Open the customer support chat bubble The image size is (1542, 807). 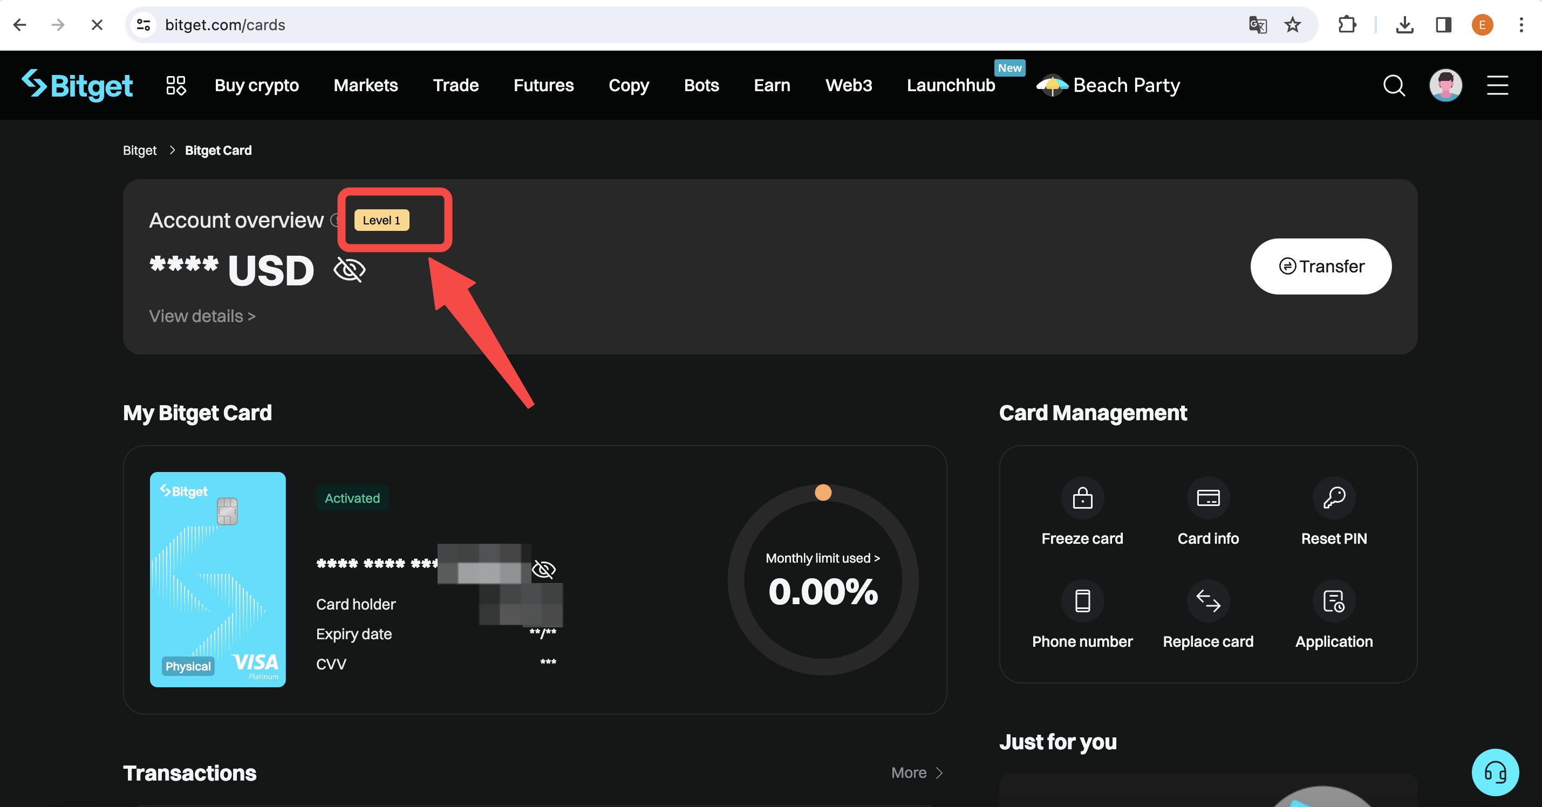point(1495,772)
